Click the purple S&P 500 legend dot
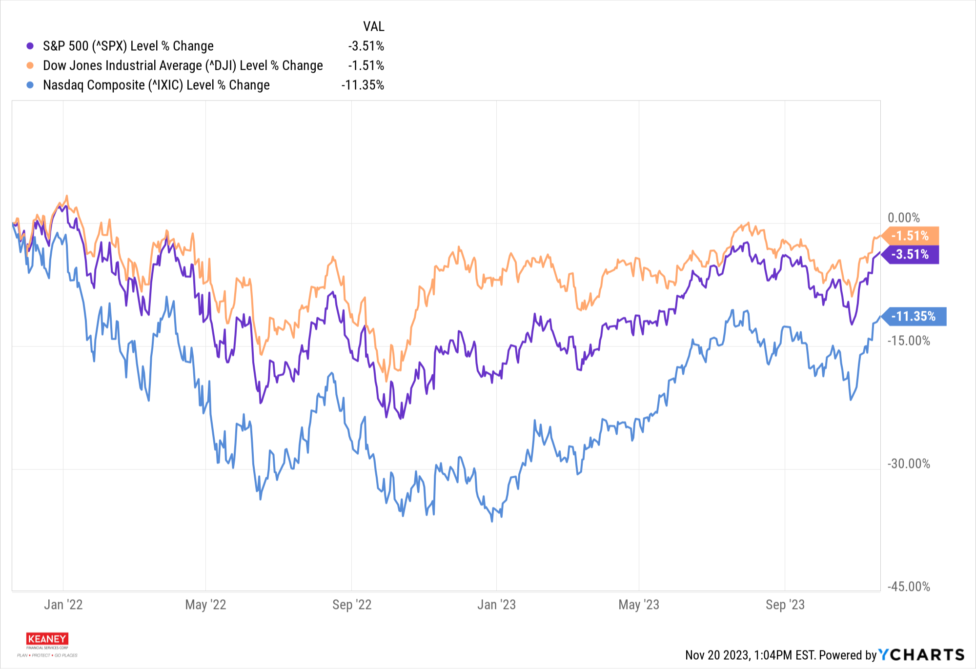The image size is (976, 669). (30, 46)
